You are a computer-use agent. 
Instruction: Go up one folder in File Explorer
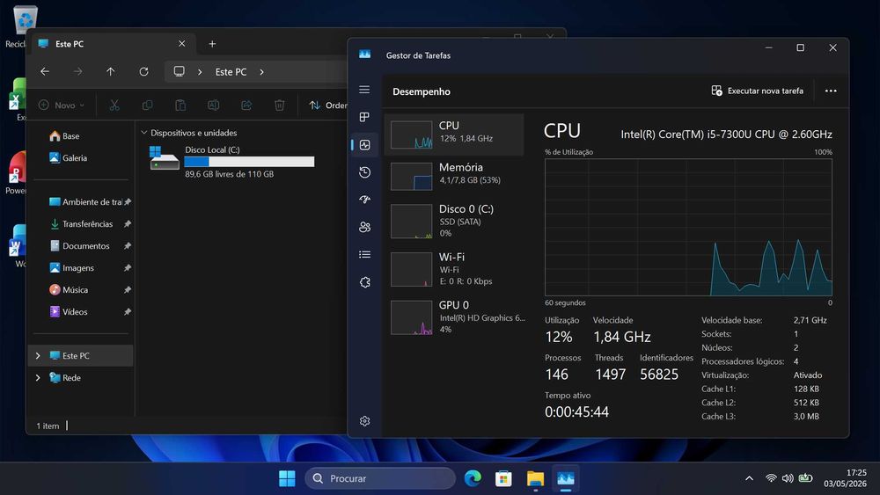tap(111, 72)
